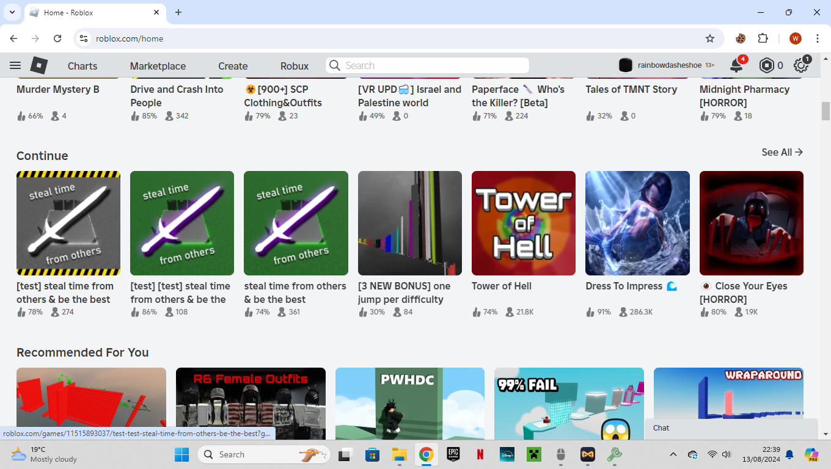This screenshot has height=469, width=831.
Task: Open the cookie extension icon
Action: click(x=741, y=38)
